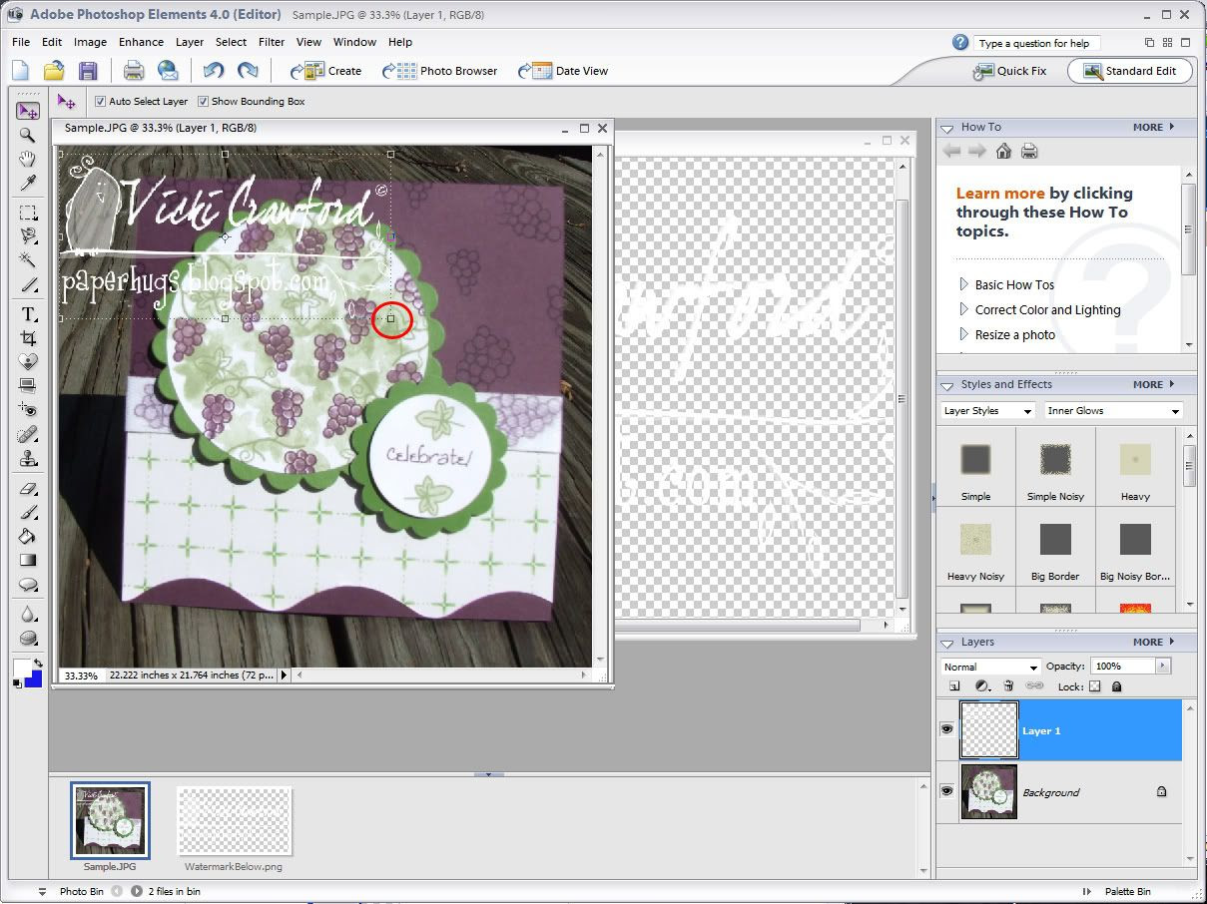Expand Correct Color and Lighting topic

[x=1039, y=310]
